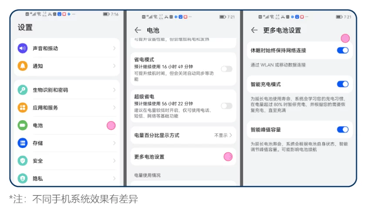Go back from 电池 screen arrow
The width and height of the screenshot is (365, 205).
coord(138,30)
